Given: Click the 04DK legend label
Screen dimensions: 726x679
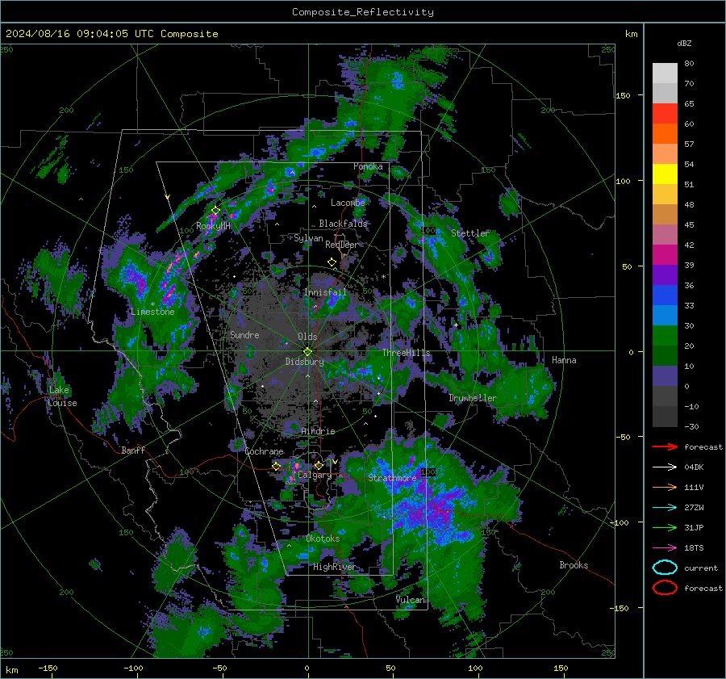Looking at the screenshot, I should click(x=694, y=467).
